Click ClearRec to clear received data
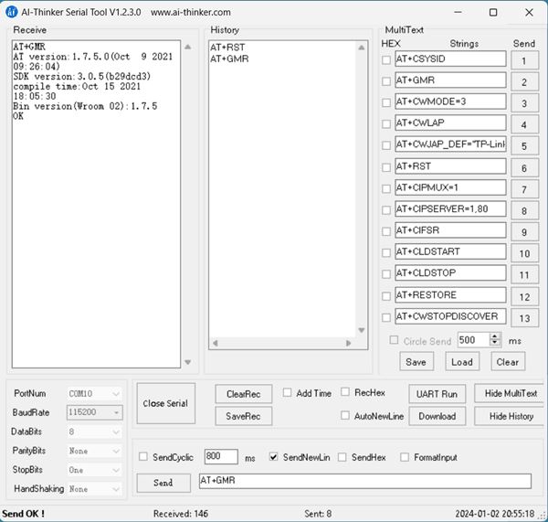Screen dimensions: 548x522 [x=244, y=394]
